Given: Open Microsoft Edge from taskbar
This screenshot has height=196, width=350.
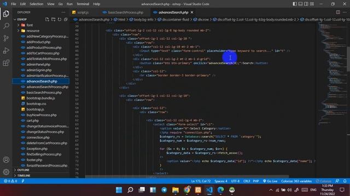Looking at the screenshot, I should click(221, 190).
